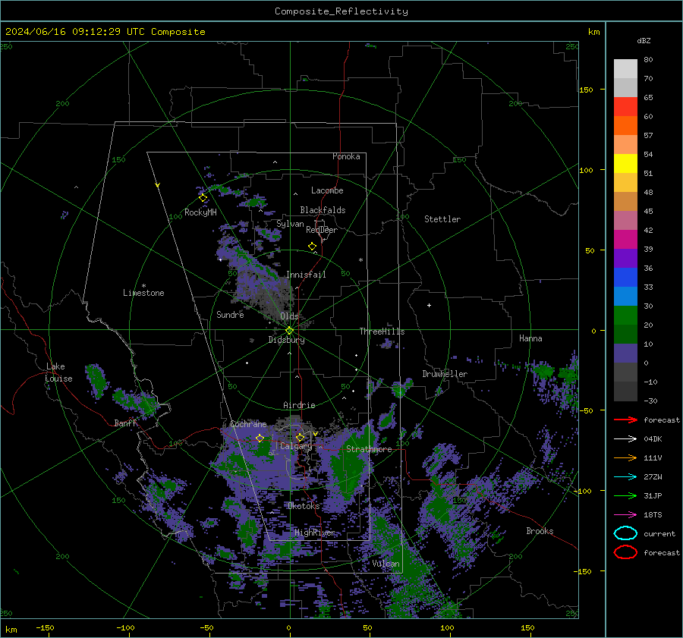Click the Olds city label

pyautogui.click(x=289, y=316)
